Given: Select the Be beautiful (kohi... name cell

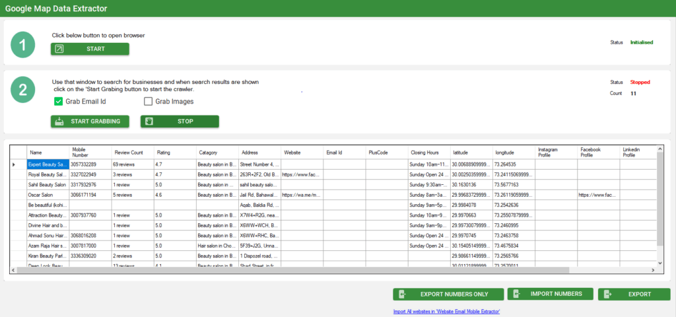Looking at the screenshot, I should (48, 205).
